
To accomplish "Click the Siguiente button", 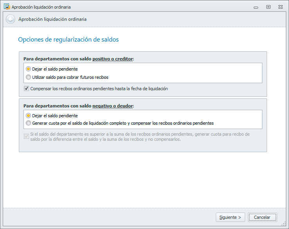I will click(230, 217).
